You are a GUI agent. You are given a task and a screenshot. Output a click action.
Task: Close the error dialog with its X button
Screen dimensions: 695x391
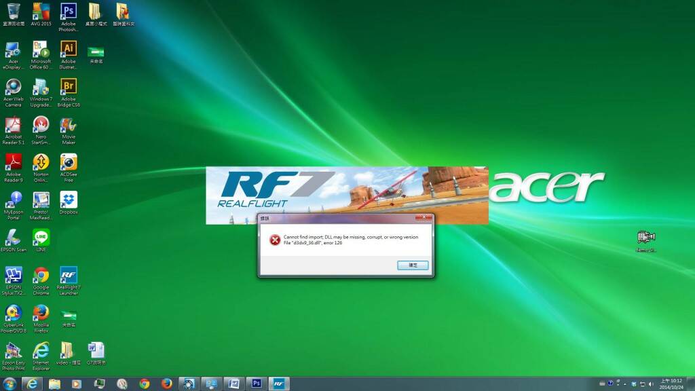pyautogui.click(x=424, y=217)
